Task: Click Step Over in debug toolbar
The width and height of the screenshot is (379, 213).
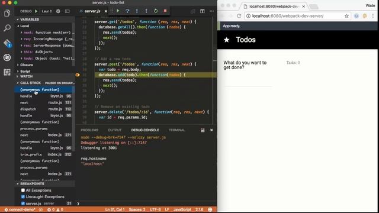Action: [127, 11]
